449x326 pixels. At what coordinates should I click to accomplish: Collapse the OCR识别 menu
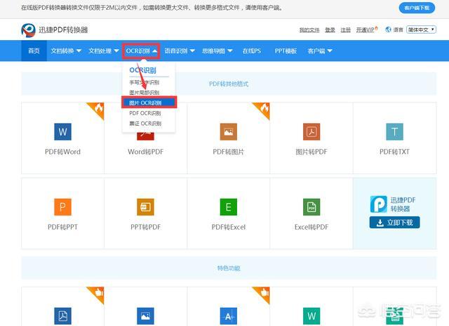click(x=141, y=51)
